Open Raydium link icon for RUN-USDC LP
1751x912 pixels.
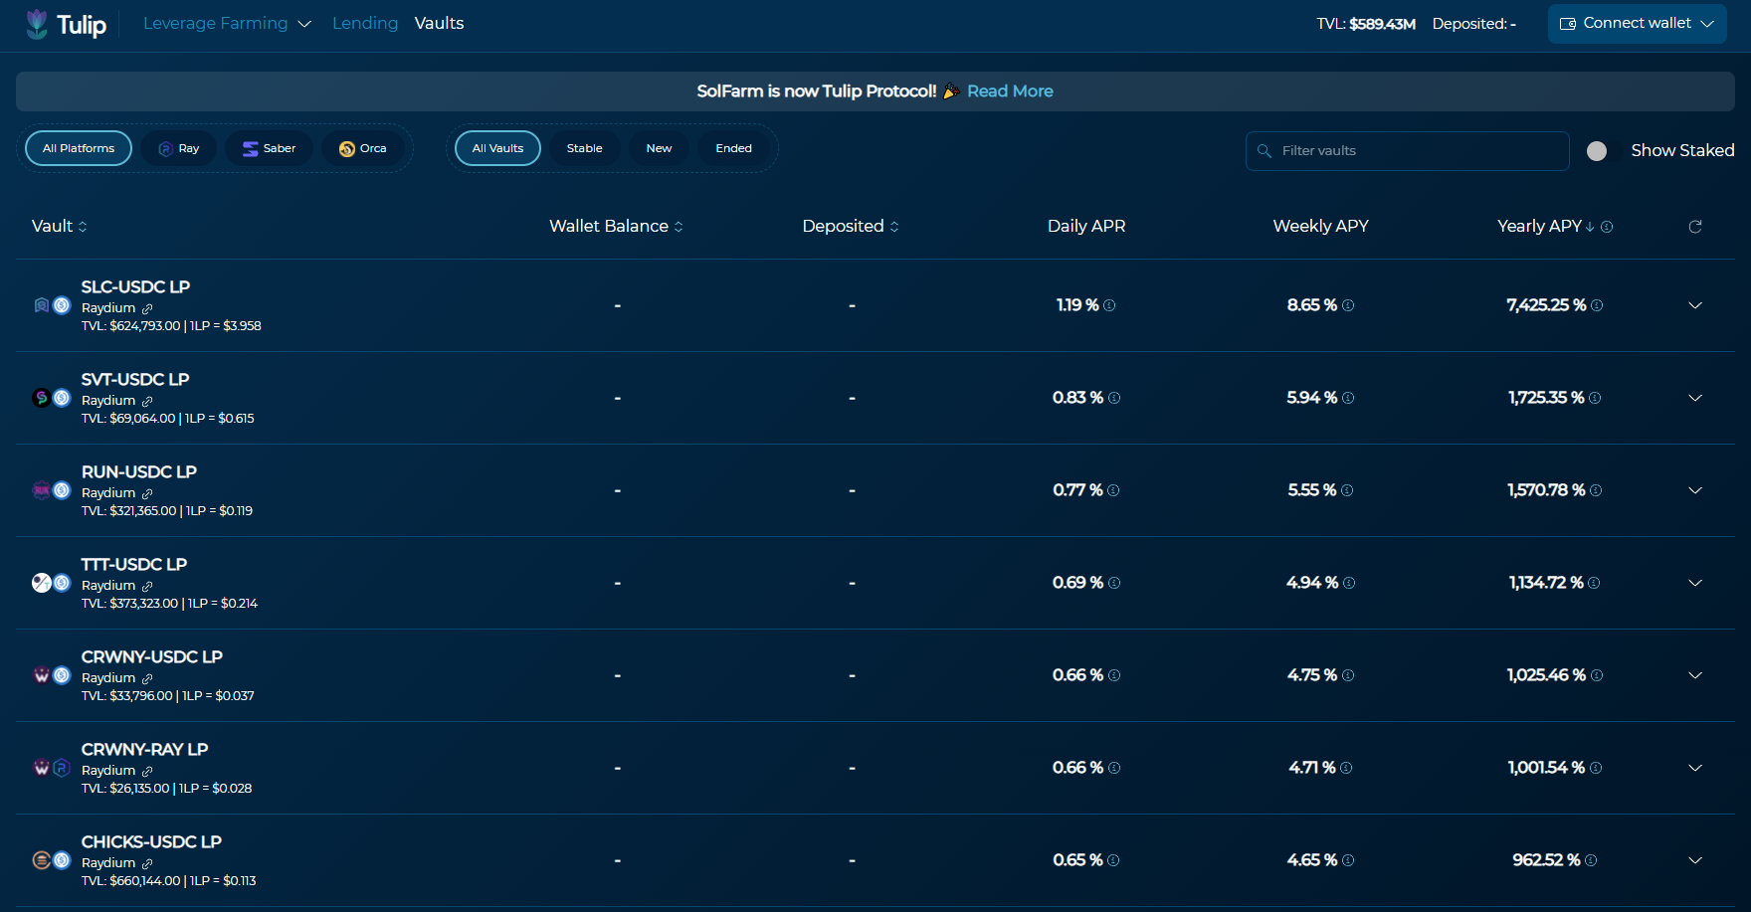(147, 493)
